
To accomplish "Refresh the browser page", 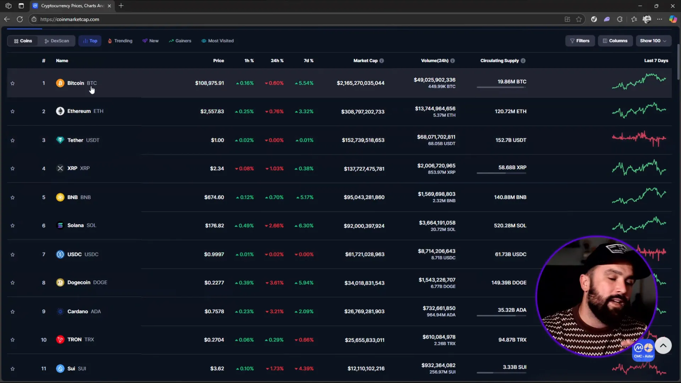I will click(x=20, y=19).
